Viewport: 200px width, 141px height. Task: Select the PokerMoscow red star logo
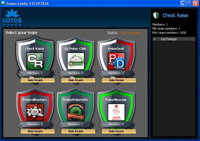click(116, 112)
